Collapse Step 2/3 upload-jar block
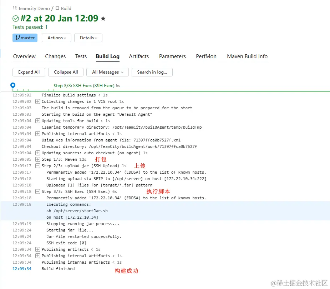Image resolution: width=330 pixels, height=289 pixels. tap(38, 166)
